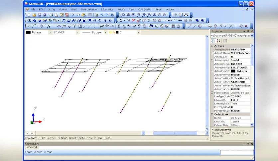The width and height of the screenshot is (278, 161).
Task: Click the Cut scissors icon
Action: [73, 15]
